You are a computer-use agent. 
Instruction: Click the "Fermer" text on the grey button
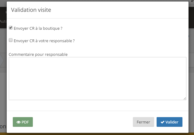[x=144, y=122]
